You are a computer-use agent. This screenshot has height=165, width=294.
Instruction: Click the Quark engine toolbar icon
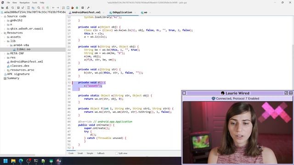click(68, 8)
